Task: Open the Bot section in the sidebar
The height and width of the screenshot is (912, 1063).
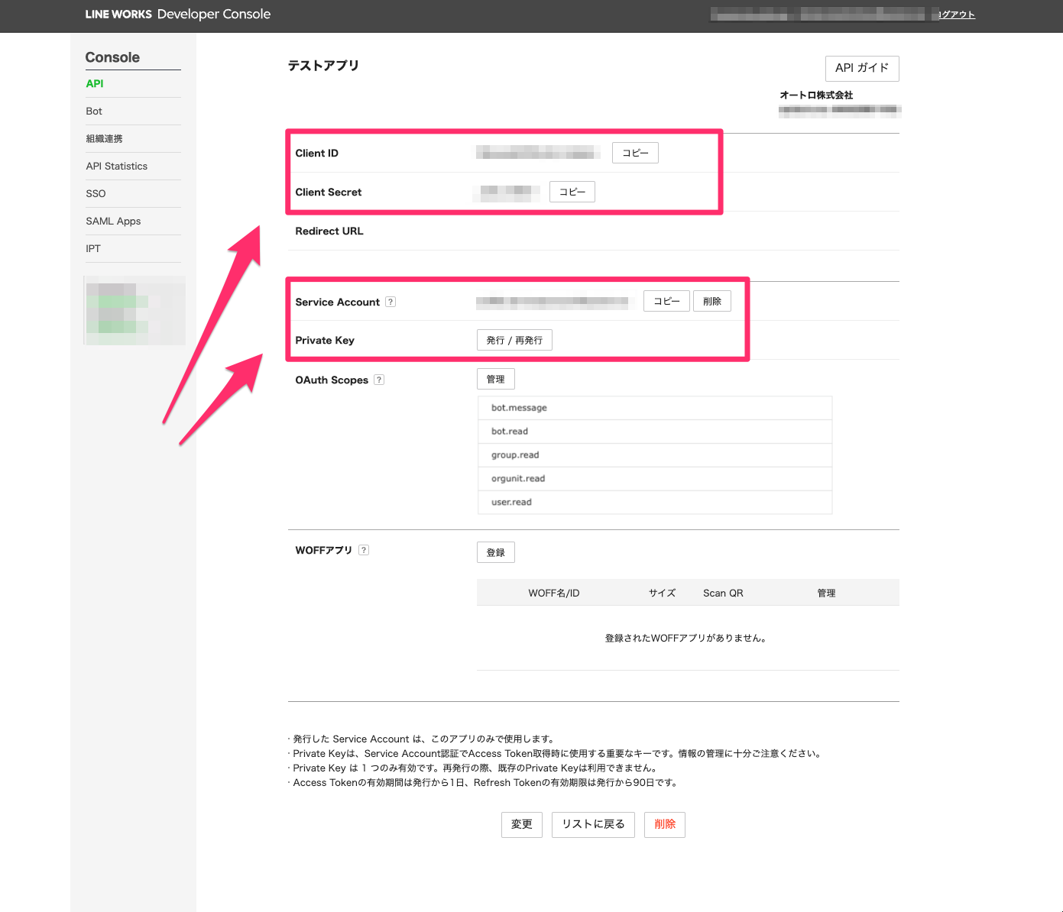Action: [x=94, y=112]
